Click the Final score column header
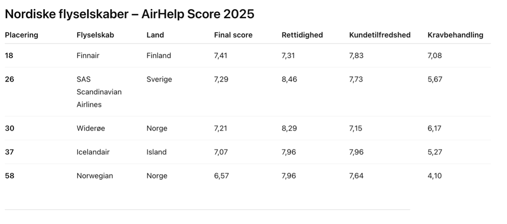 coord(233,35)
